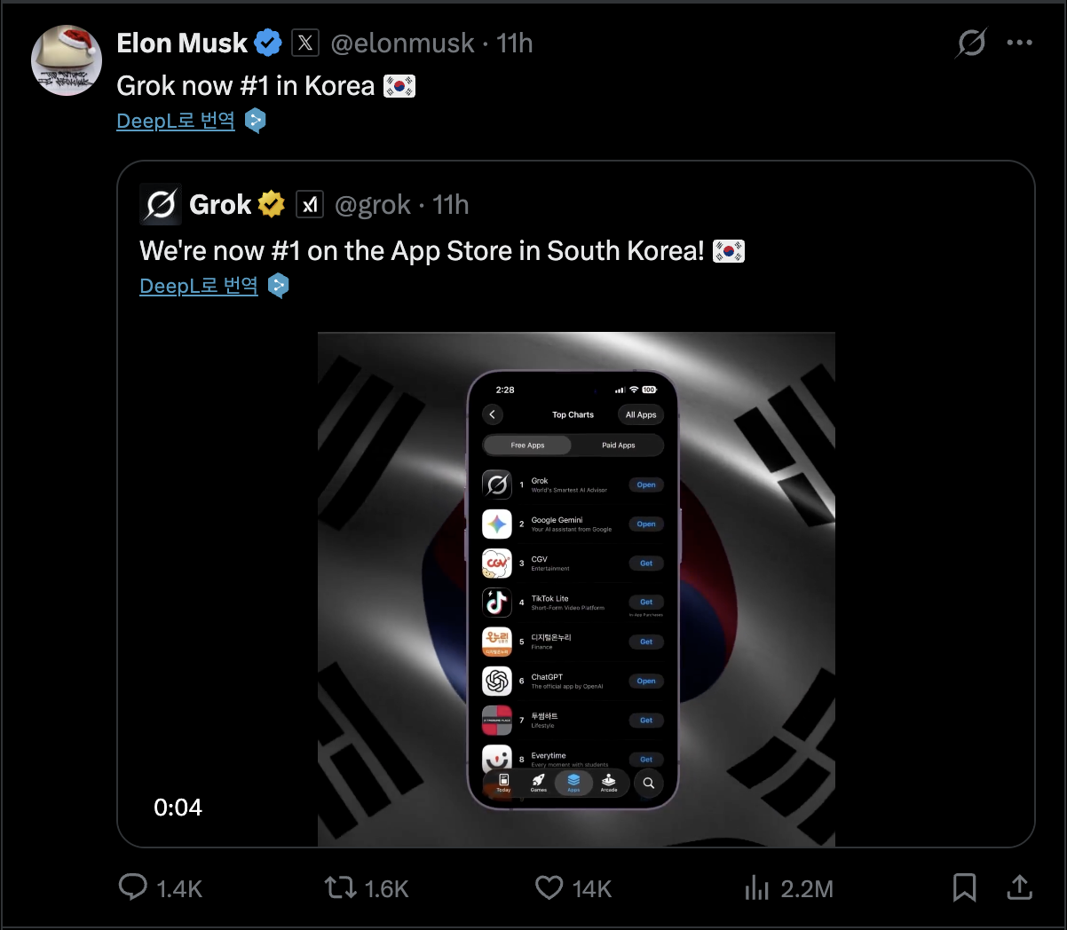The height and width of the screenshot is (930, 1067).
Task: Open the 11h timestamp on Elon's post
Action: [x=515, y=43]
